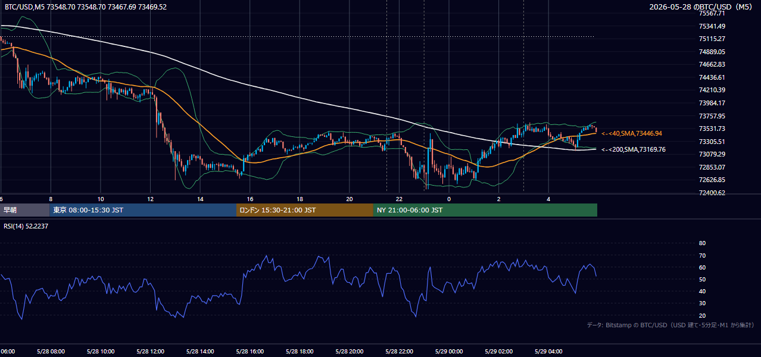Click price axis value 74210.39
This screenshot has width=761, height=357.
[x=712, y=90]
